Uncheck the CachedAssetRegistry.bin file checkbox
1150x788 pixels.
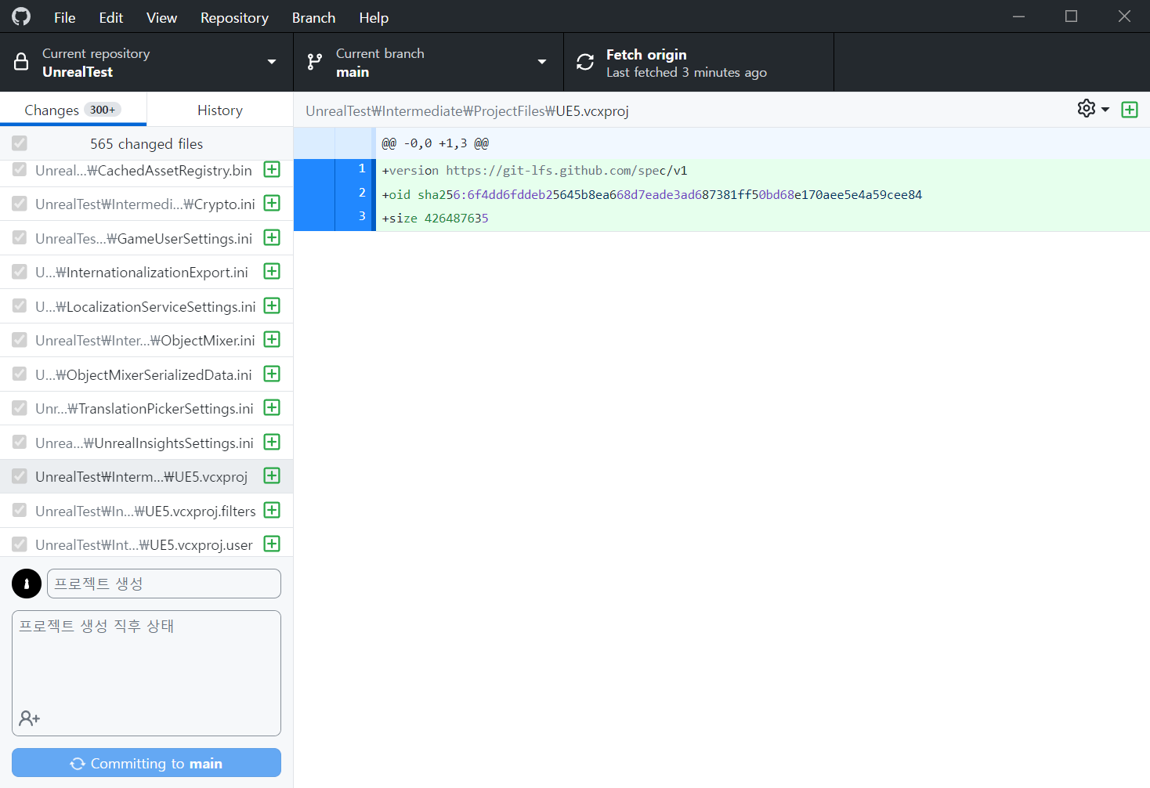pyautogui.click(x=20, y=169)
